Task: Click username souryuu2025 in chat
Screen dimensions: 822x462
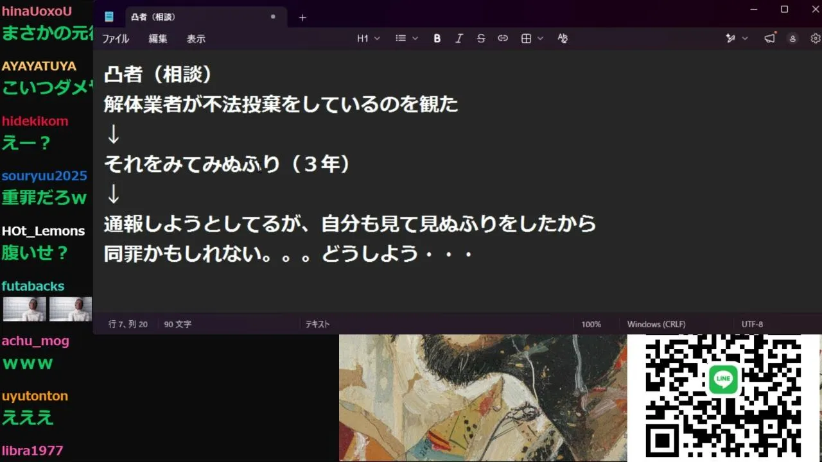Action: (x=44, y=176)
